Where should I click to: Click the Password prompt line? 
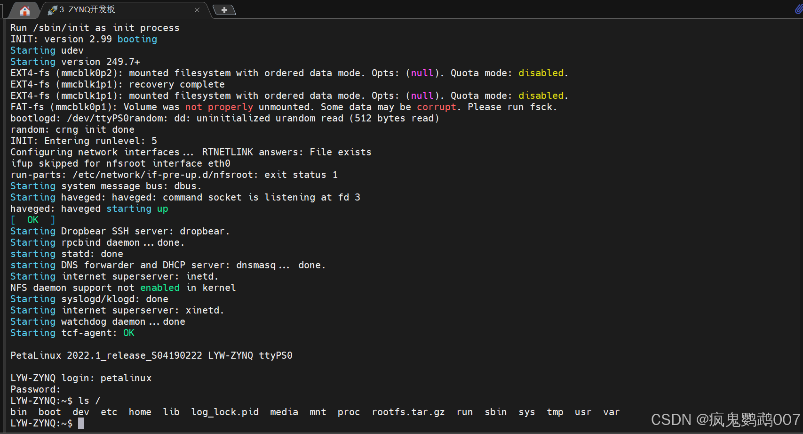34,389
